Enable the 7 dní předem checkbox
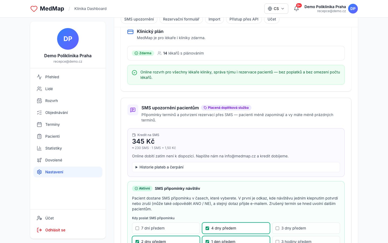Screen dimensions: 388x243 (137, 228)
